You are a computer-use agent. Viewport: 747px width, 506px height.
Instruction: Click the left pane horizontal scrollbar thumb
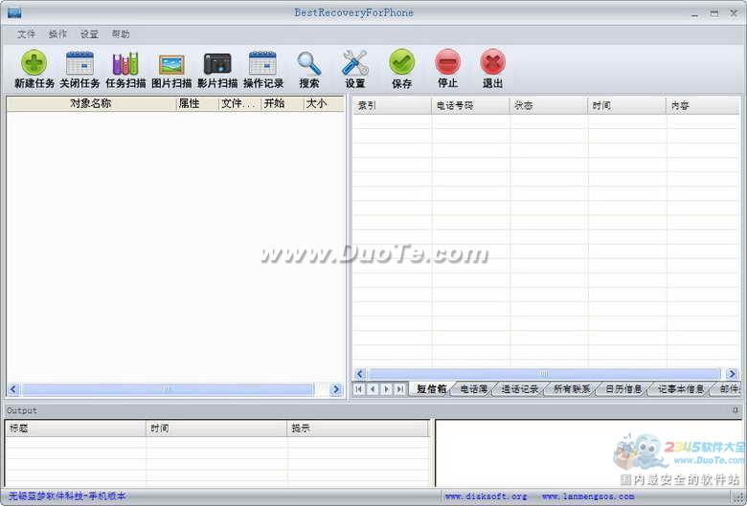167,389
